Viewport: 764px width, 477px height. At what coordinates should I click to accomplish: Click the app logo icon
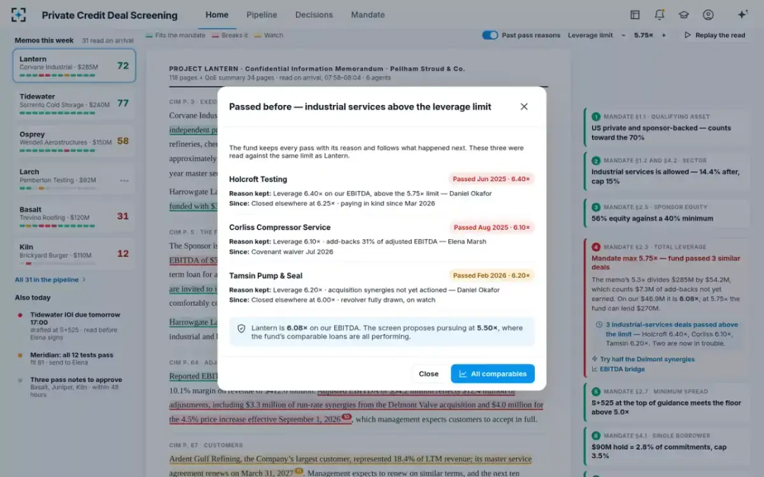[19, 15]
